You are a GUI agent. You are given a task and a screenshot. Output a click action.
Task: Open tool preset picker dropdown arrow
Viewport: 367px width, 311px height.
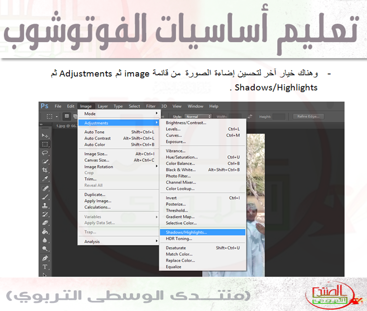pos(57,117)
